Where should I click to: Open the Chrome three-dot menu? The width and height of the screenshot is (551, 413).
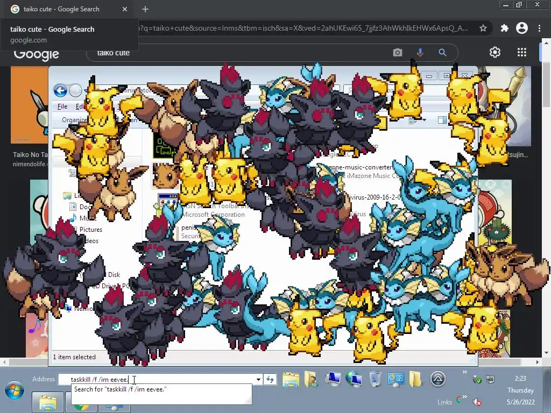539,28
